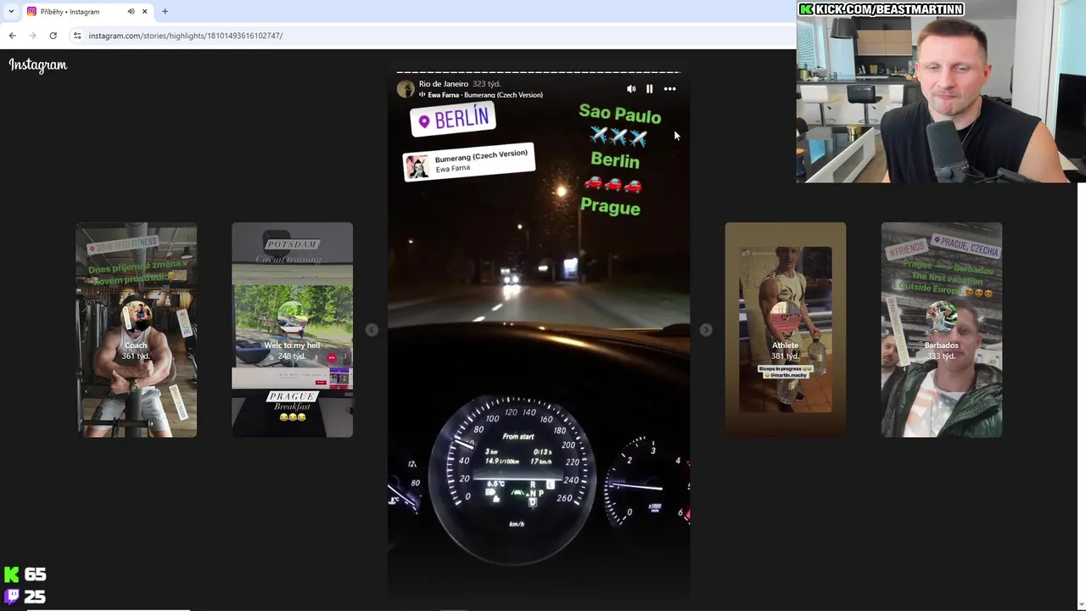The image size is (1086, 611).
Task: Click the Prague text in the story
Action: [611, 206]
